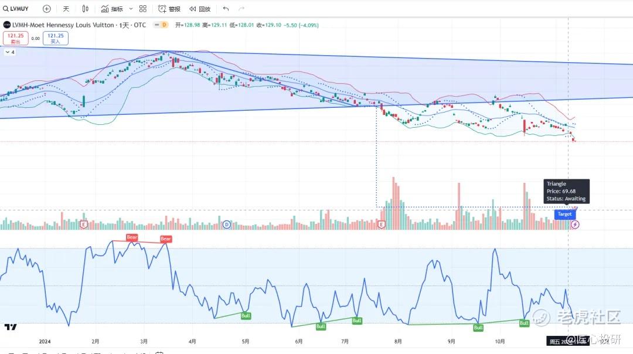Click the 4月 label on time axis

(192, 342)
